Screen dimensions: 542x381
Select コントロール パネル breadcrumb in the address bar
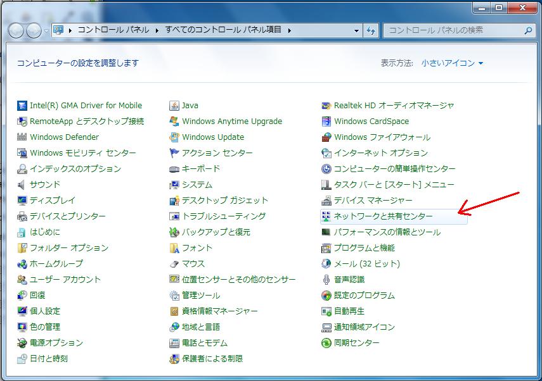pyautogui.click(x=113, y=30)
